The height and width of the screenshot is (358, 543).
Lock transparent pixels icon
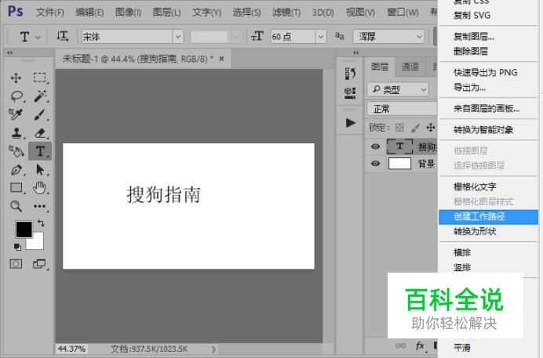(x=399, y=128)
